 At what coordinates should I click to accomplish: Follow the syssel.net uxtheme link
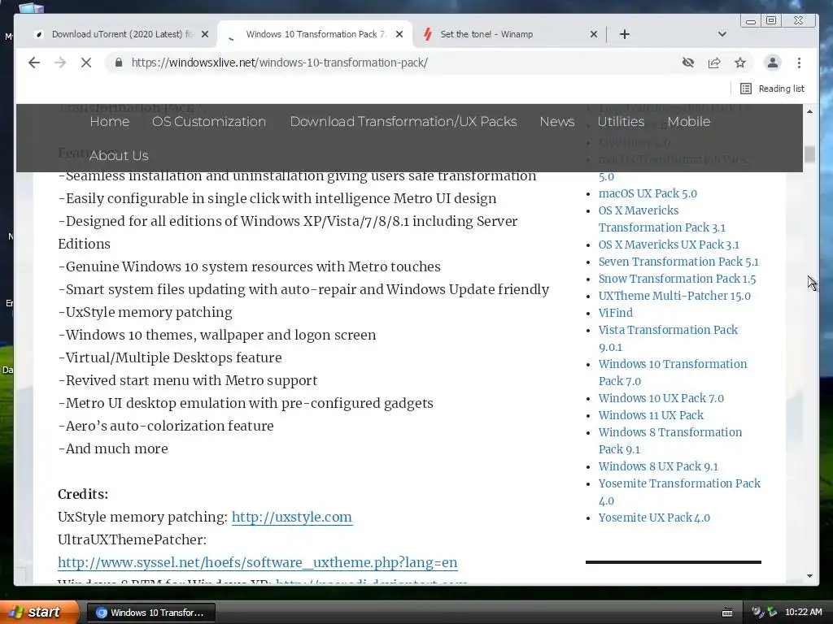point(258,562)
